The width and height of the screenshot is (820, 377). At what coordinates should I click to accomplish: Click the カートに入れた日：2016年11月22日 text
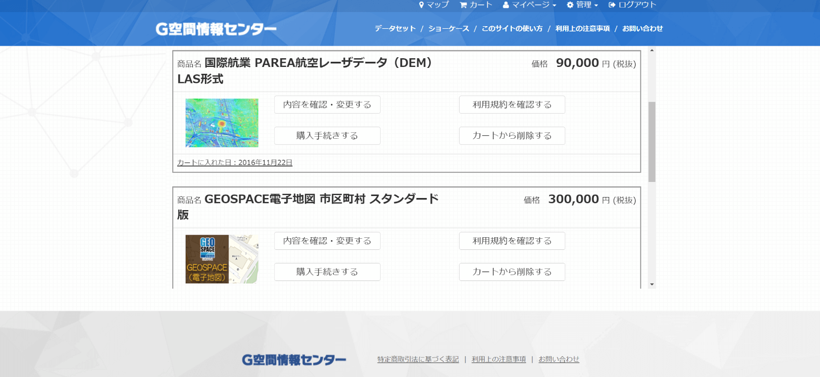click(235, 163)
